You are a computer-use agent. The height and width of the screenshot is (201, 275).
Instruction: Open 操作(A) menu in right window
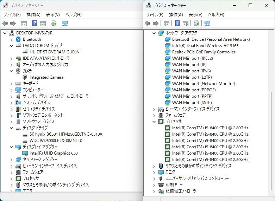click(176, 15)
